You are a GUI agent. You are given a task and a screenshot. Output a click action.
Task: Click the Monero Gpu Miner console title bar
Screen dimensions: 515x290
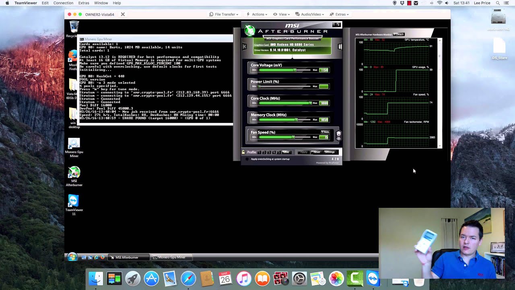[x=155, y=39]
